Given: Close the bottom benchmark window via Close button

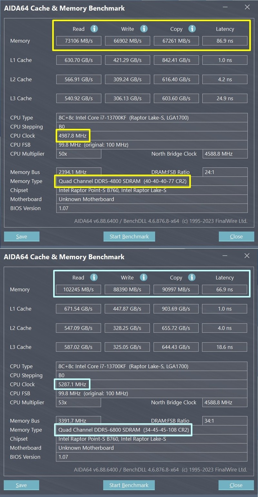Looking at the screenshot, I should click(236, 485).
